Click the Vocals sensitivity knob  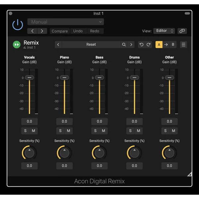click(x=30, y=153)
